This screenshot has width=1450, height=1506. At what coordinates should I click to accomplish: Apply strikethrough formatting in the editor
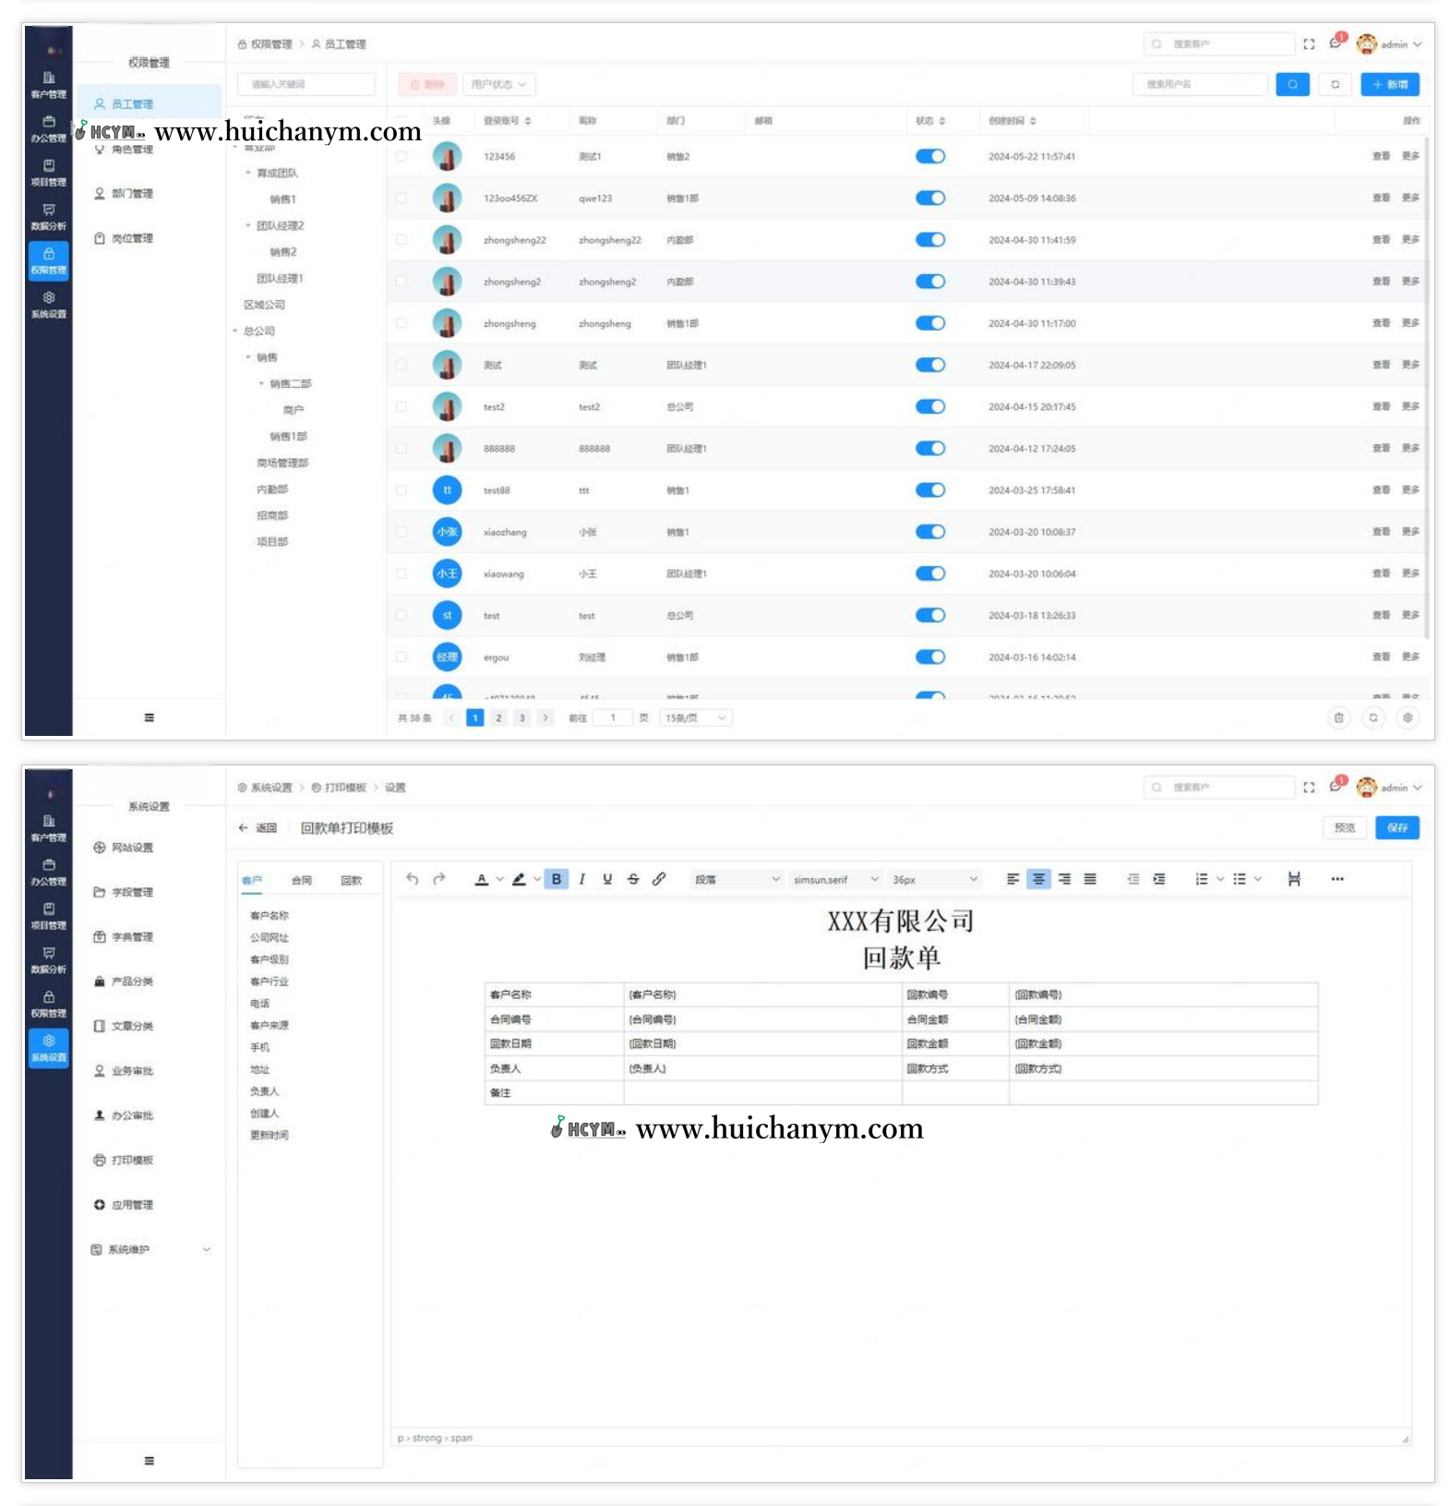point(633,879)
